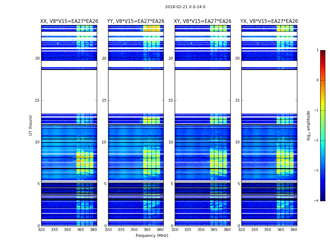Click the XX, V8*V15=EA27*EA26 panel title

(69, 21)
